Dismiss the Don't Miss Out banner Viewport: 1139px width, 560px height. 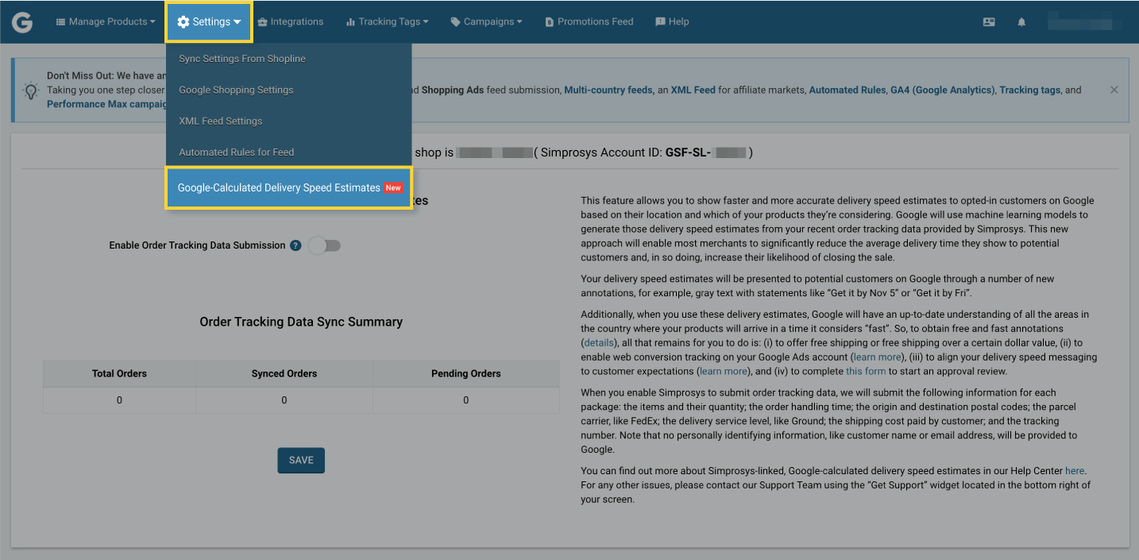1114,90
